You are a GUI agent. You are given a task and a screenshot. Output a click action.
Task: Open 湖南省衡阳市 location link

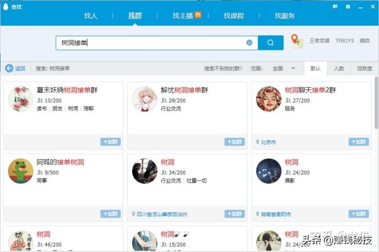tap(275, 214)
